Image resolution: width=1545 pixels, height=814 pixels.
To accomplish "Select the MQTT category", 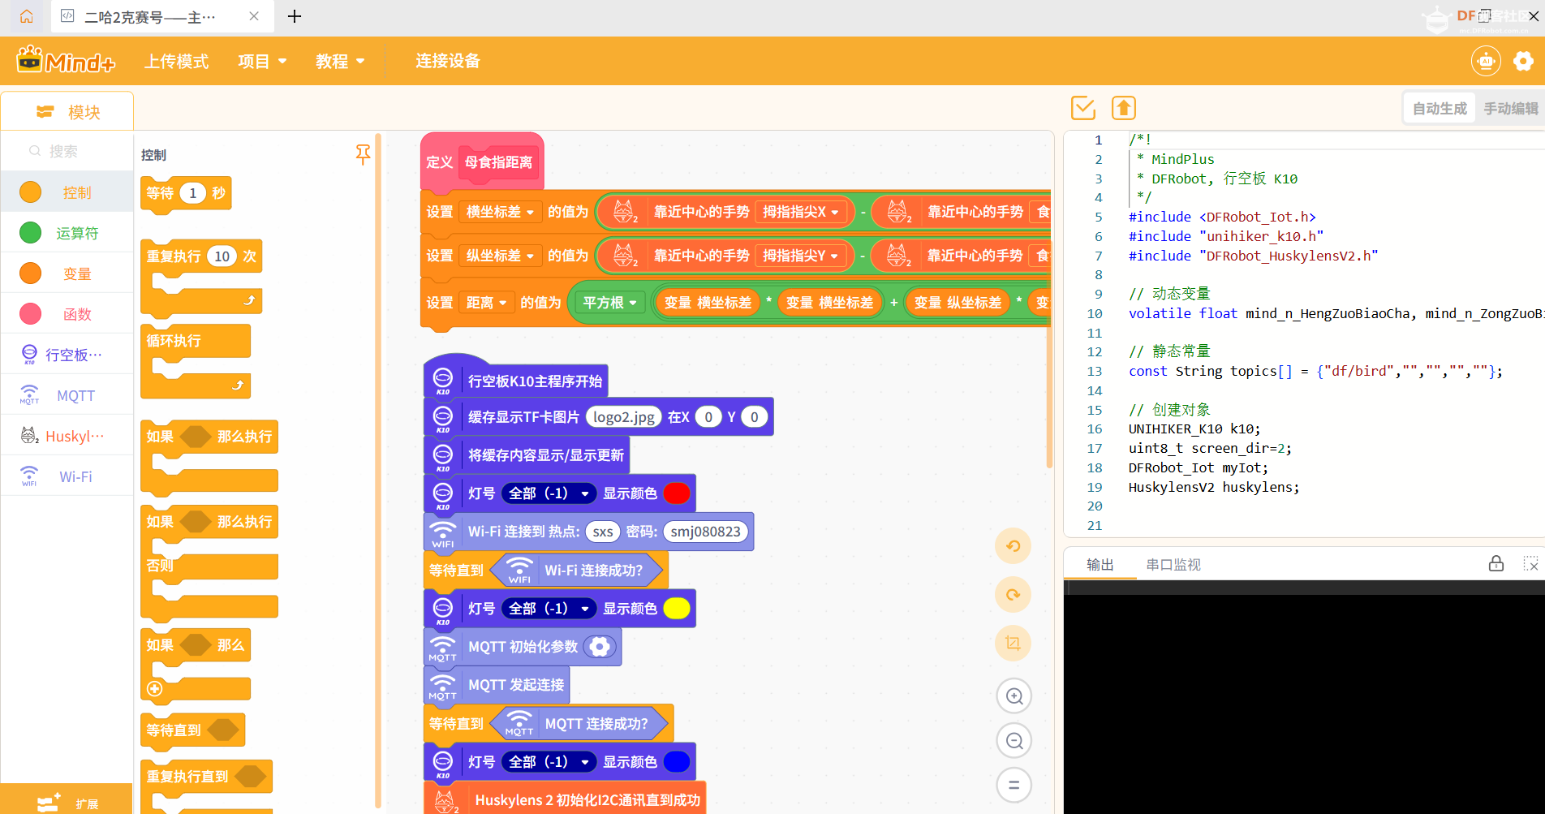I will [67, 395].
